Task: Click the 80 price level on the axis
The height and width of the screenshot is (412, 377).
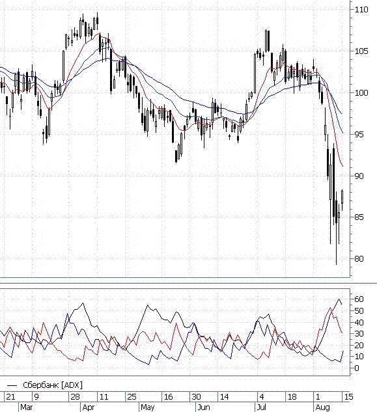Action: coord(359,259)
